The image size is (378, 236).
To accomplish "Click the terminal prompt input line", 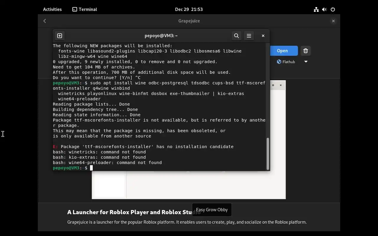I will (x=159, y=168).
